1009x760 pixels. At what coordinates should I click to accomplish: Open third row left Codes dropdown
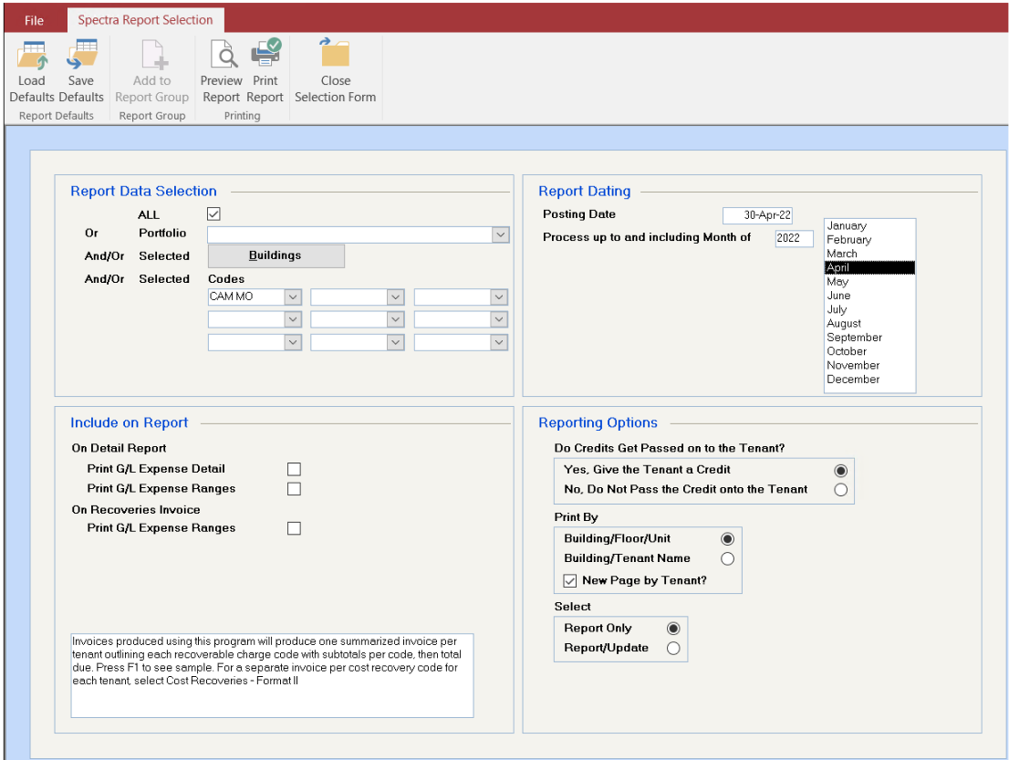[293, 342]
